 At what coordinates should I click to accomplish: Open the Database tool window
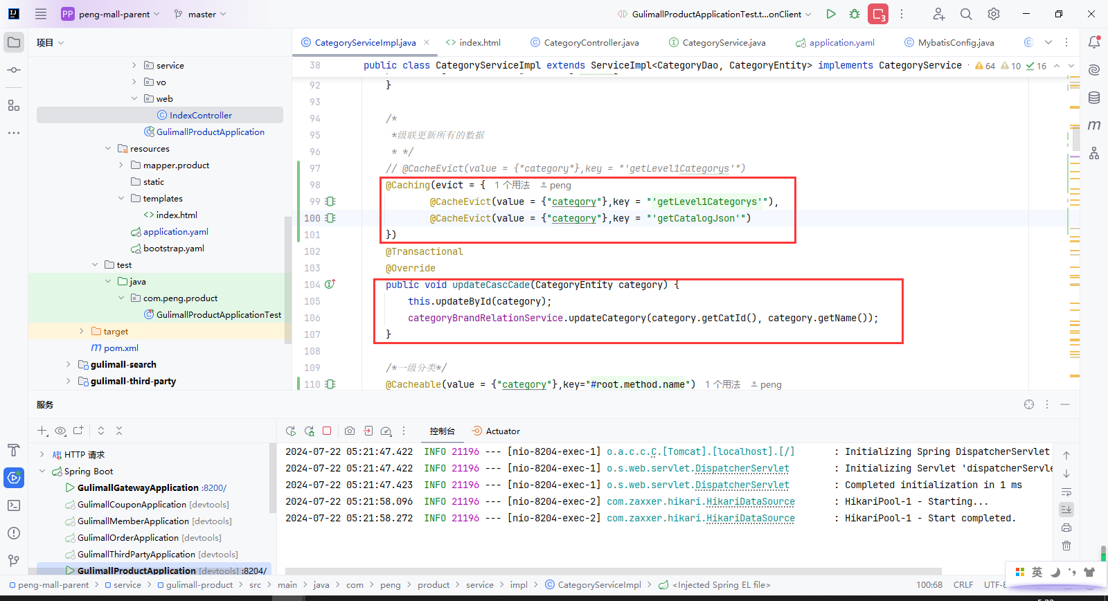tap(1094, 98)
